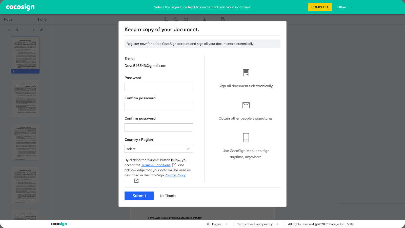Screen dimensions: 405x228
Task: Click external link icon below Privacy Policy
Action: (x=136, y=181)
